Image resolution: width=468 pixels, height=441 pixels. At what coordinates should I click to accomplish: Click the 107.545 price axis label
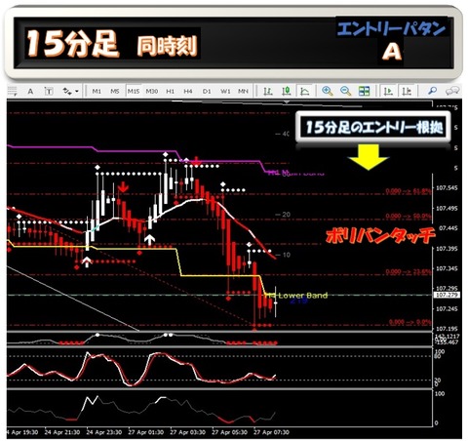click(x=447, y=188)
